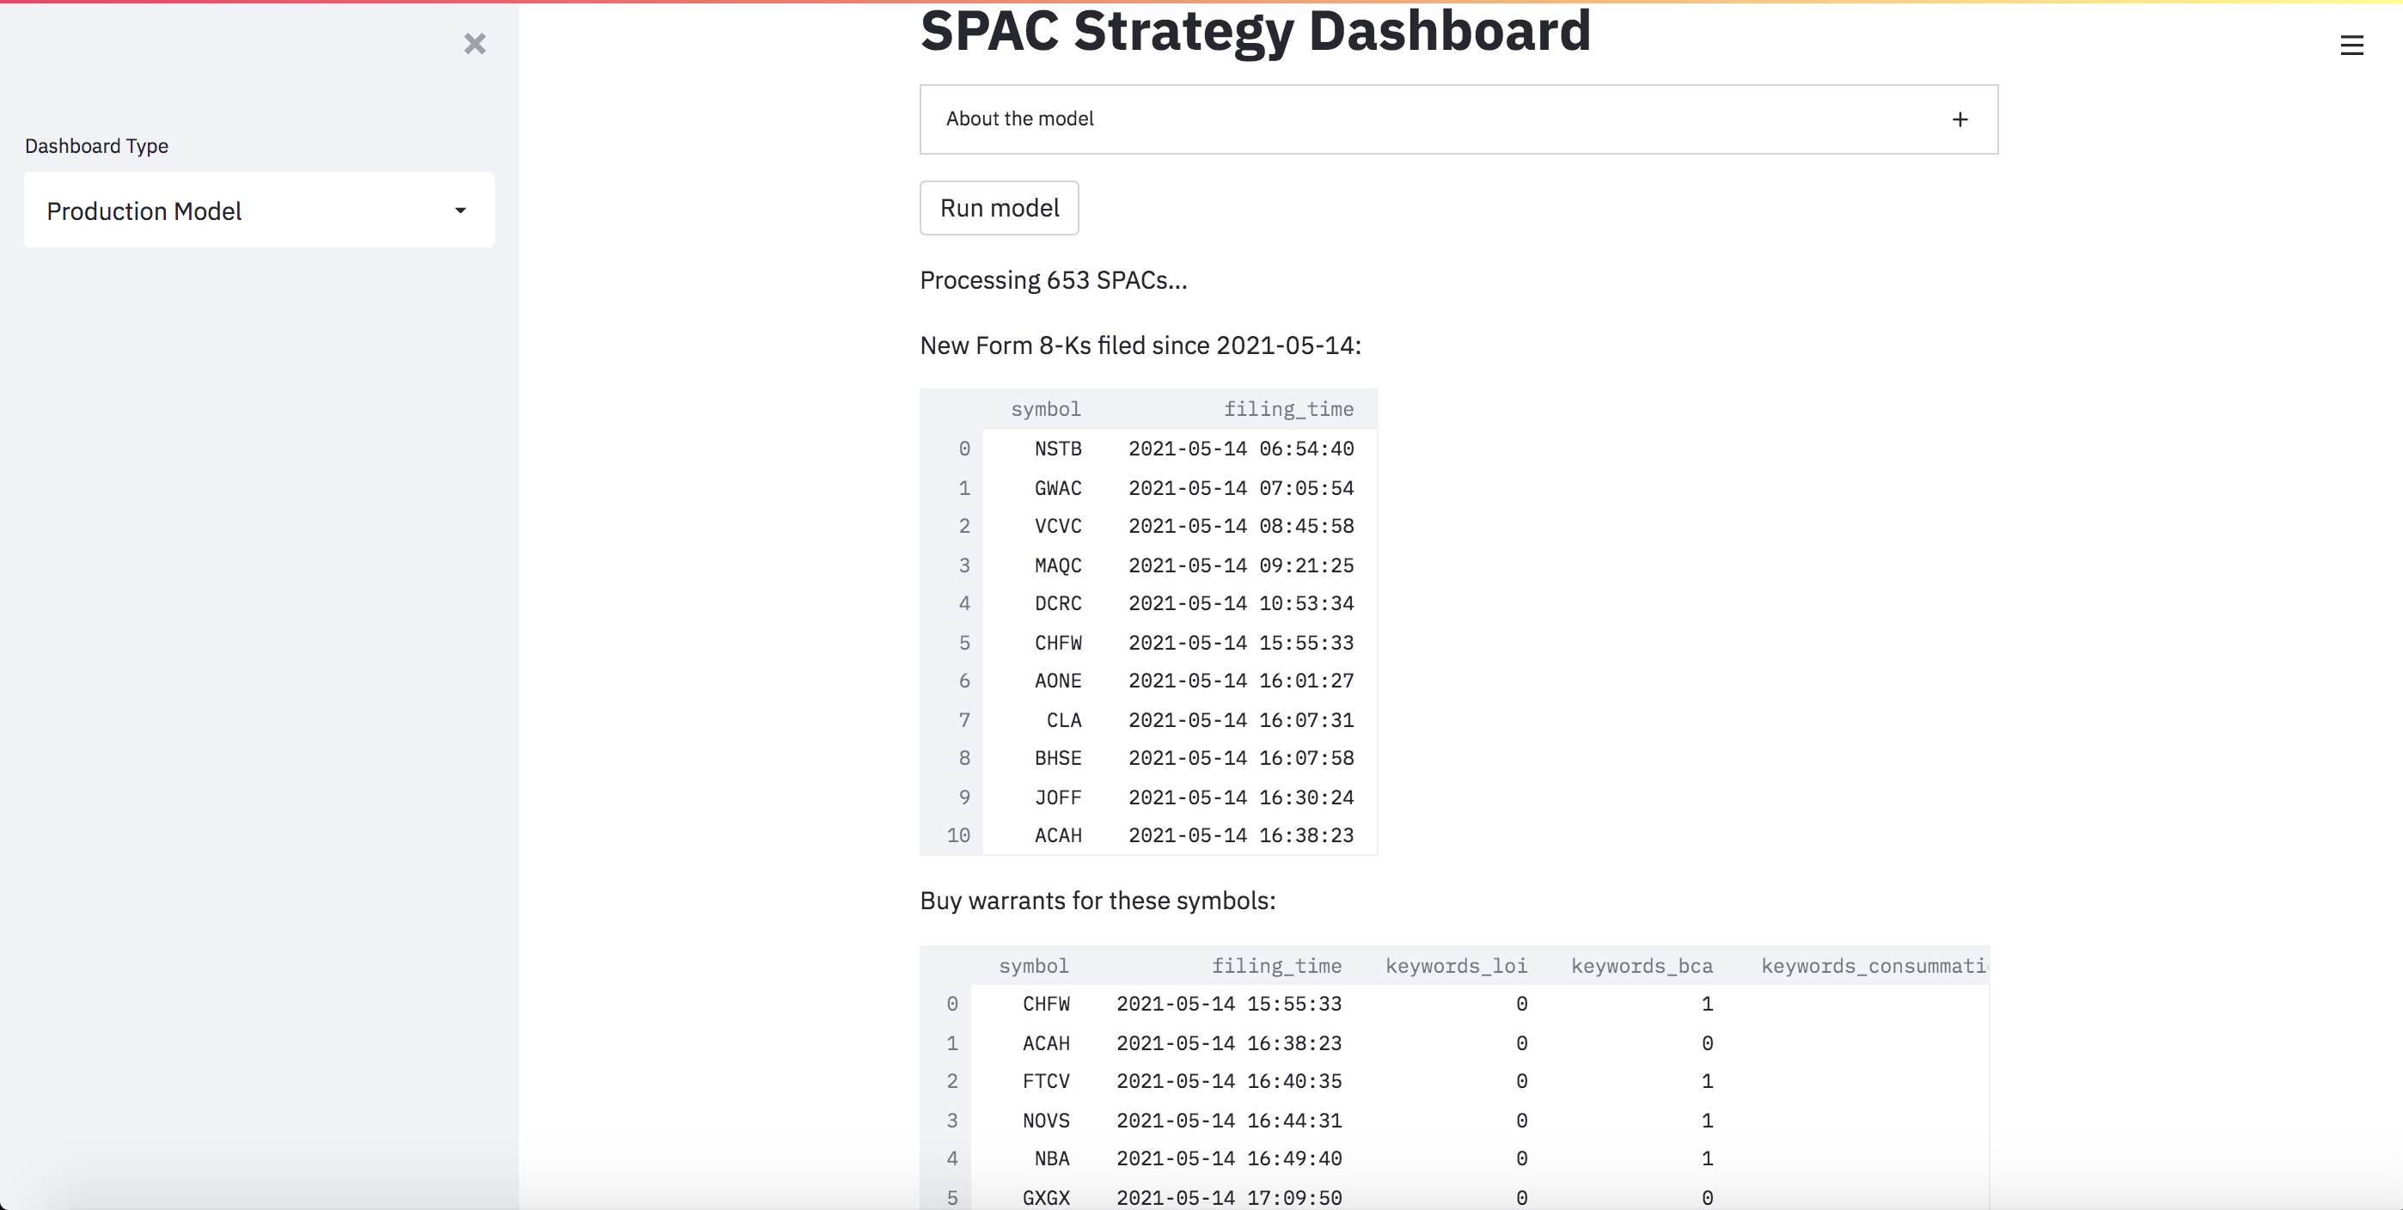Image resolution: width=2403 pixels, height=1210 pixels.
Task: Click the filing_time header in 8-Ks table
Action: pyautogui.click(x=1288, y=408)
